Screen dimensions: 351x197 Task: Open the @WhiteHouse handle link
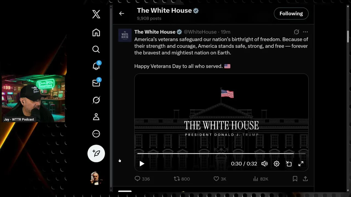click(200, 32)
